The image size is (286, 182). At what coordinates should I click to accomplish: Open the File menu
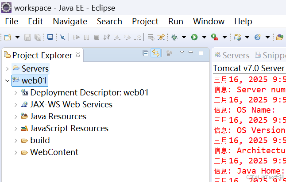(12, 22)
